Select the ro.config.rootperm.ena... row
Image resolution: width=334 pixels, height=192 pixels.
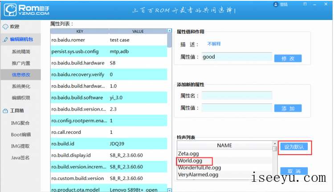pyautogui.click(x=109, y=120)
